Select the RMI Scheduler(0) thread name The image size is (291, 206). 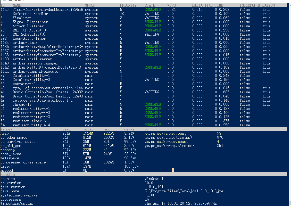[x=29, y=34]
